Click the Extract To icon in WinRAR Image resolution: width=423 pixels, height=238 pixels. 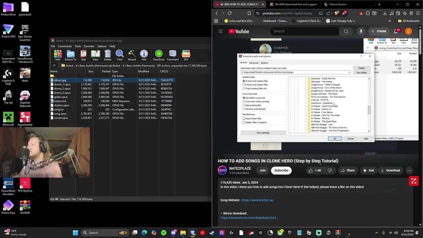[x=70, y=55]
